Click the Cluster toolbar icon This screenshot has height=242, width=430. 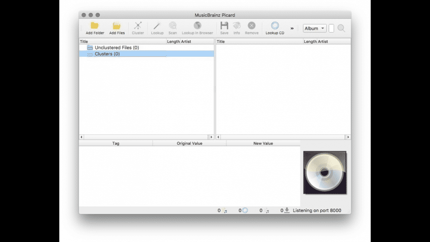click(x=138, y=26)
